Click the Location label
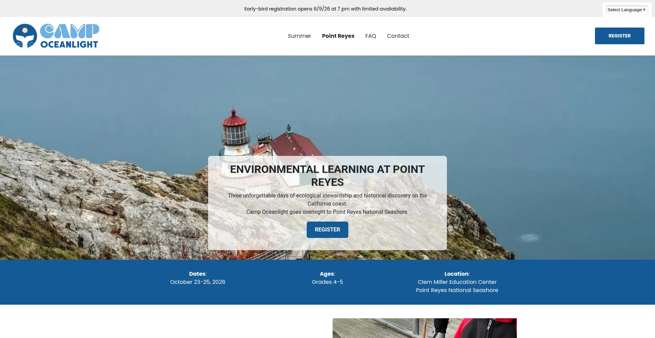 (457, 274)
